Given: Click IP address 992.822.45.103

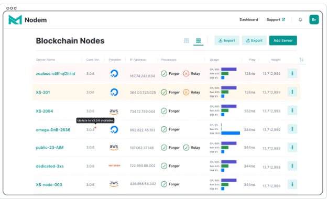Looking at the screenshot, I should [143, 130].
